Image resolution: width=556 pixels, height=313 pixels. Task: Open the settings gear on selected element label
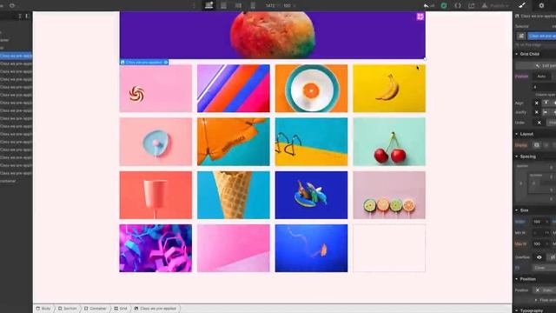pyautogui.click(x=166, y=62)
